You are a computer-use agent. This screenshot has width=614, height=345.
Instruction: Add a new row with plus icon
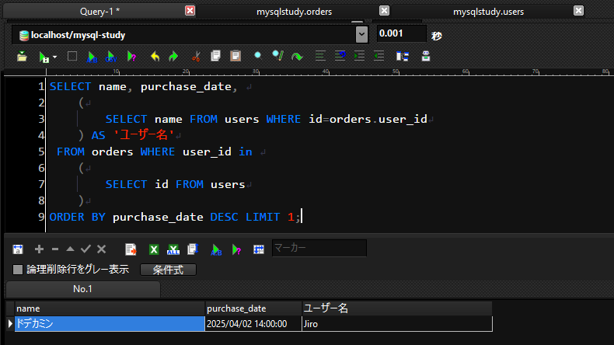tap(39, 249)
